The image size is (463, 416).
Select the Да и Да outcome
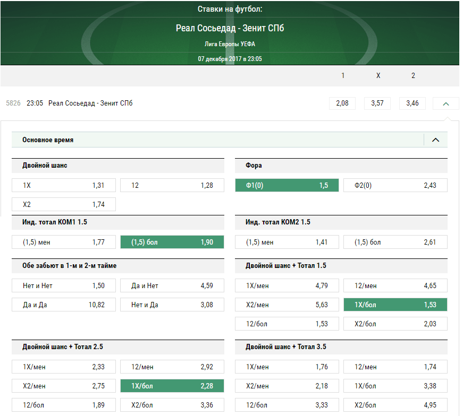(x=64, y=305)
